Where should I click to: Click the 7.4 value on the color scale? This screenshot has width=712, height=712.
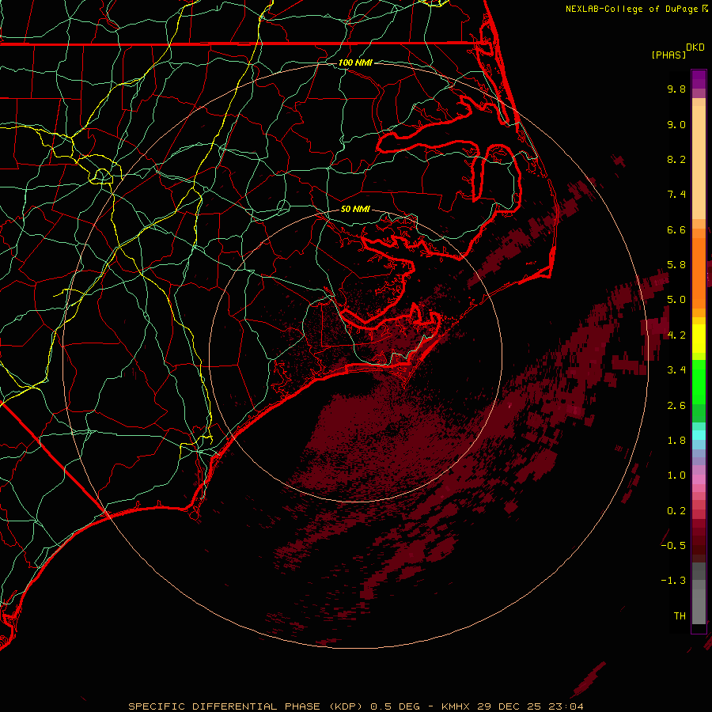[676, 195]
